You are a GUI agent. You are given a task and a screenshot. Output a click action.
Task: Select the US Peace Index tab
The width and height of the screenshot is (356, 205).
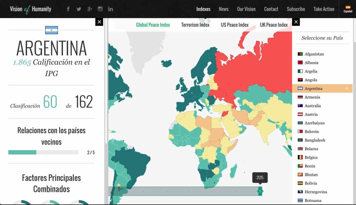[x=235, y=25]
